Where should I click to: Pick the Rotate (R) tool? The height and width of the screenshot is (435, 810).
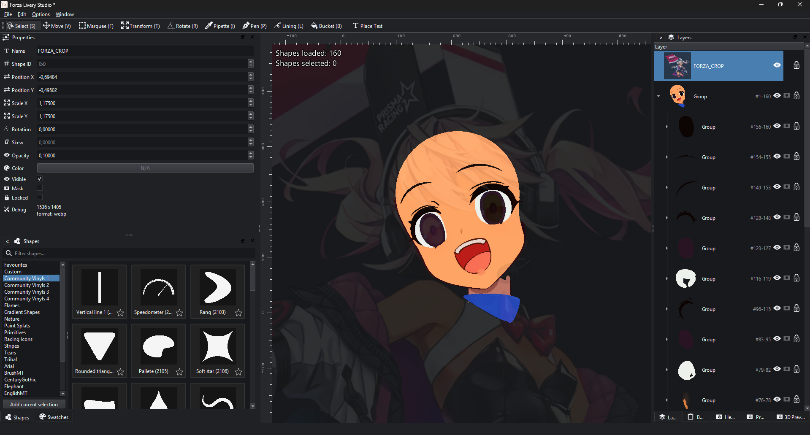click(x=182, y=26)
